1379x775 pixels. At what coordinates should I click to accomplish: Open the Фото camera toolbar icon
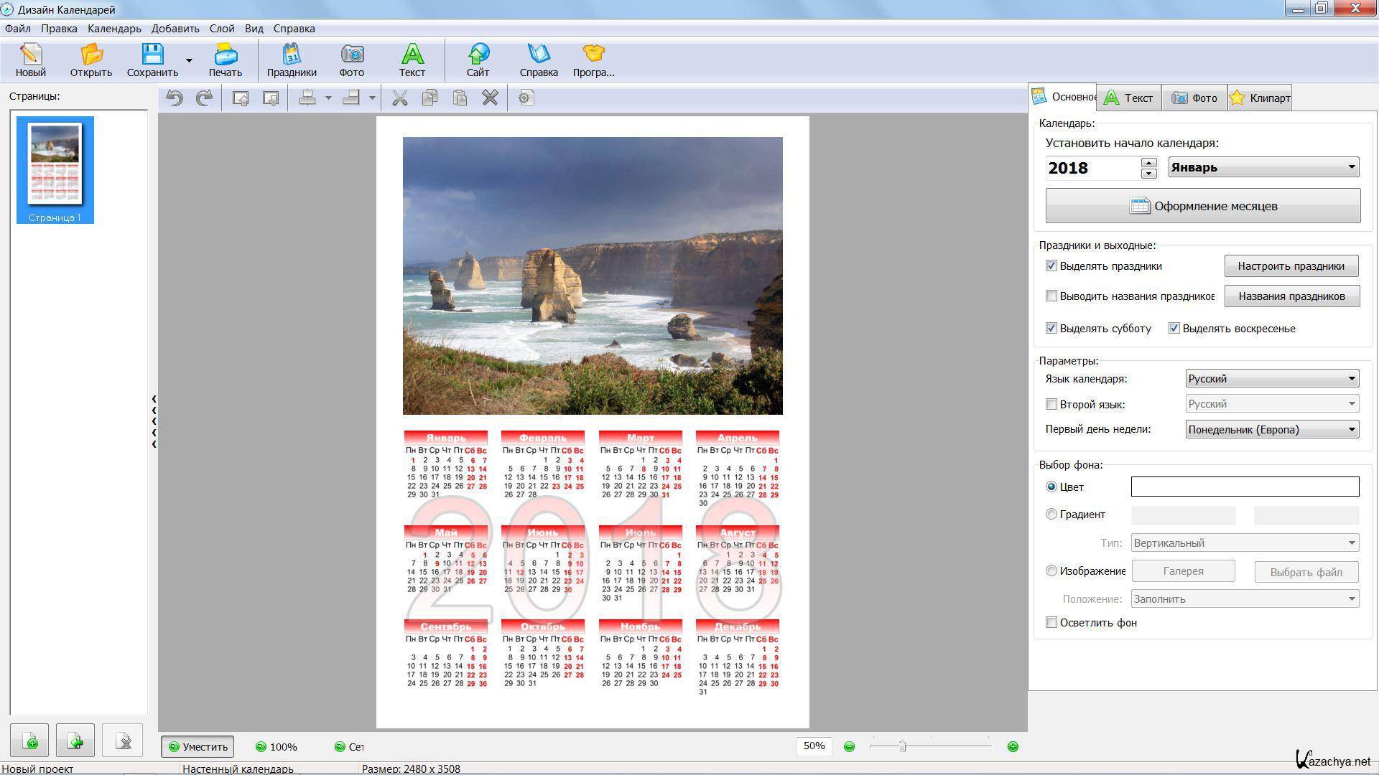tap(351, 60)
